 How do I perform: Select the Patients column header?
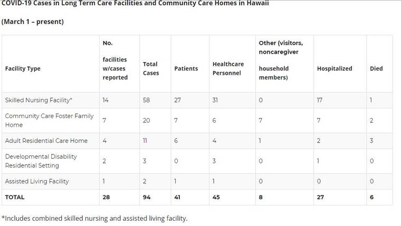(186, 68)
